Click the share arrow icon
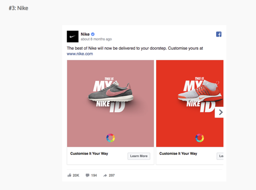This screenshot has height=190, width=256. (105, 175)
